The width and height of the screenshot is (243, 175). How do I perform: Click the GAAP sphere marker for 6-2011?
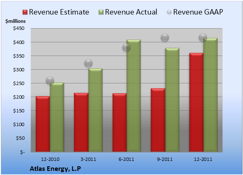tap(126, 48)
